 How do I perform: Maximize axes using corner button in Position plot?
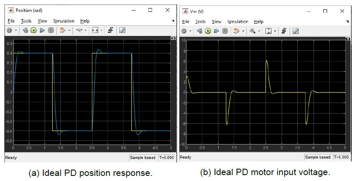(x=173, y=38)
